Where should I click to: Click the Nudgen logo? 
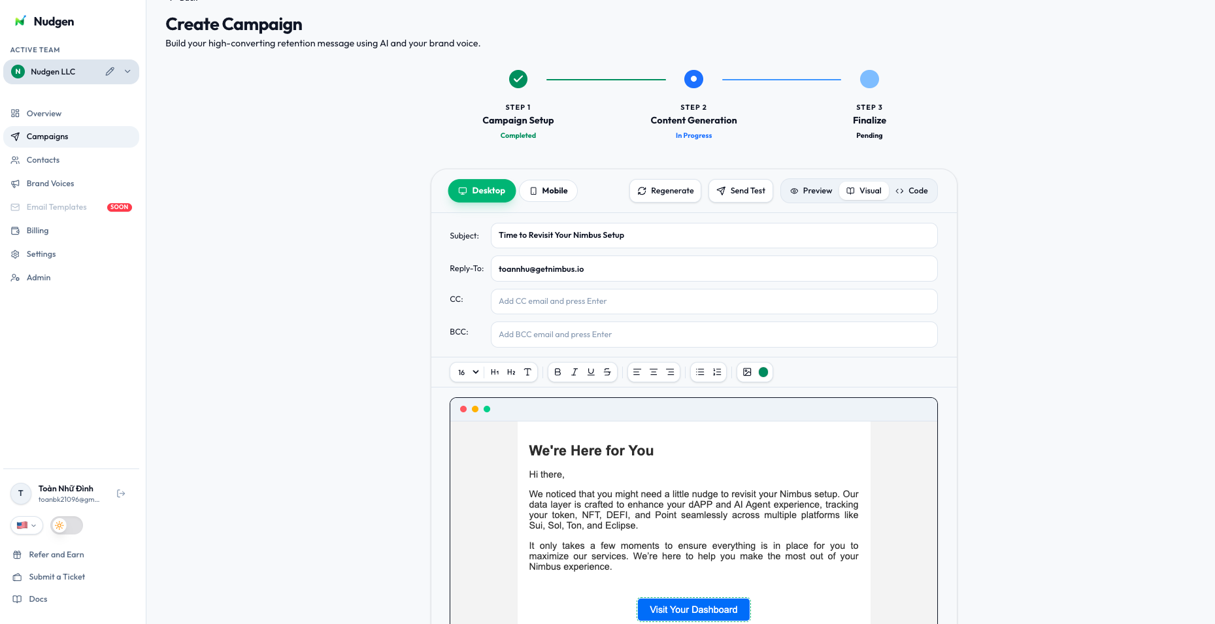[44, 22]
